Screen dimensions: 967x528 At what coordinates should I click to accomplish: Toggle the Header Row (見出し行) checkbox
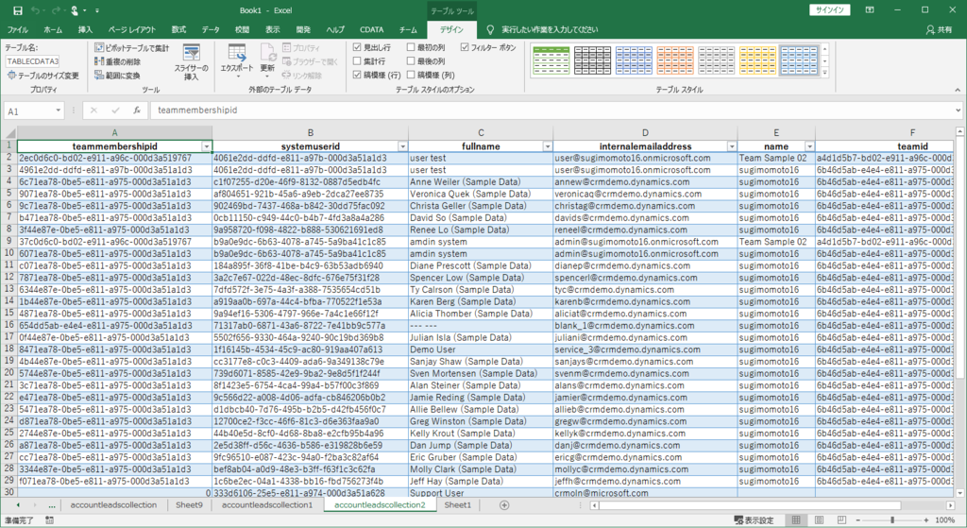(x=357, y=47)
